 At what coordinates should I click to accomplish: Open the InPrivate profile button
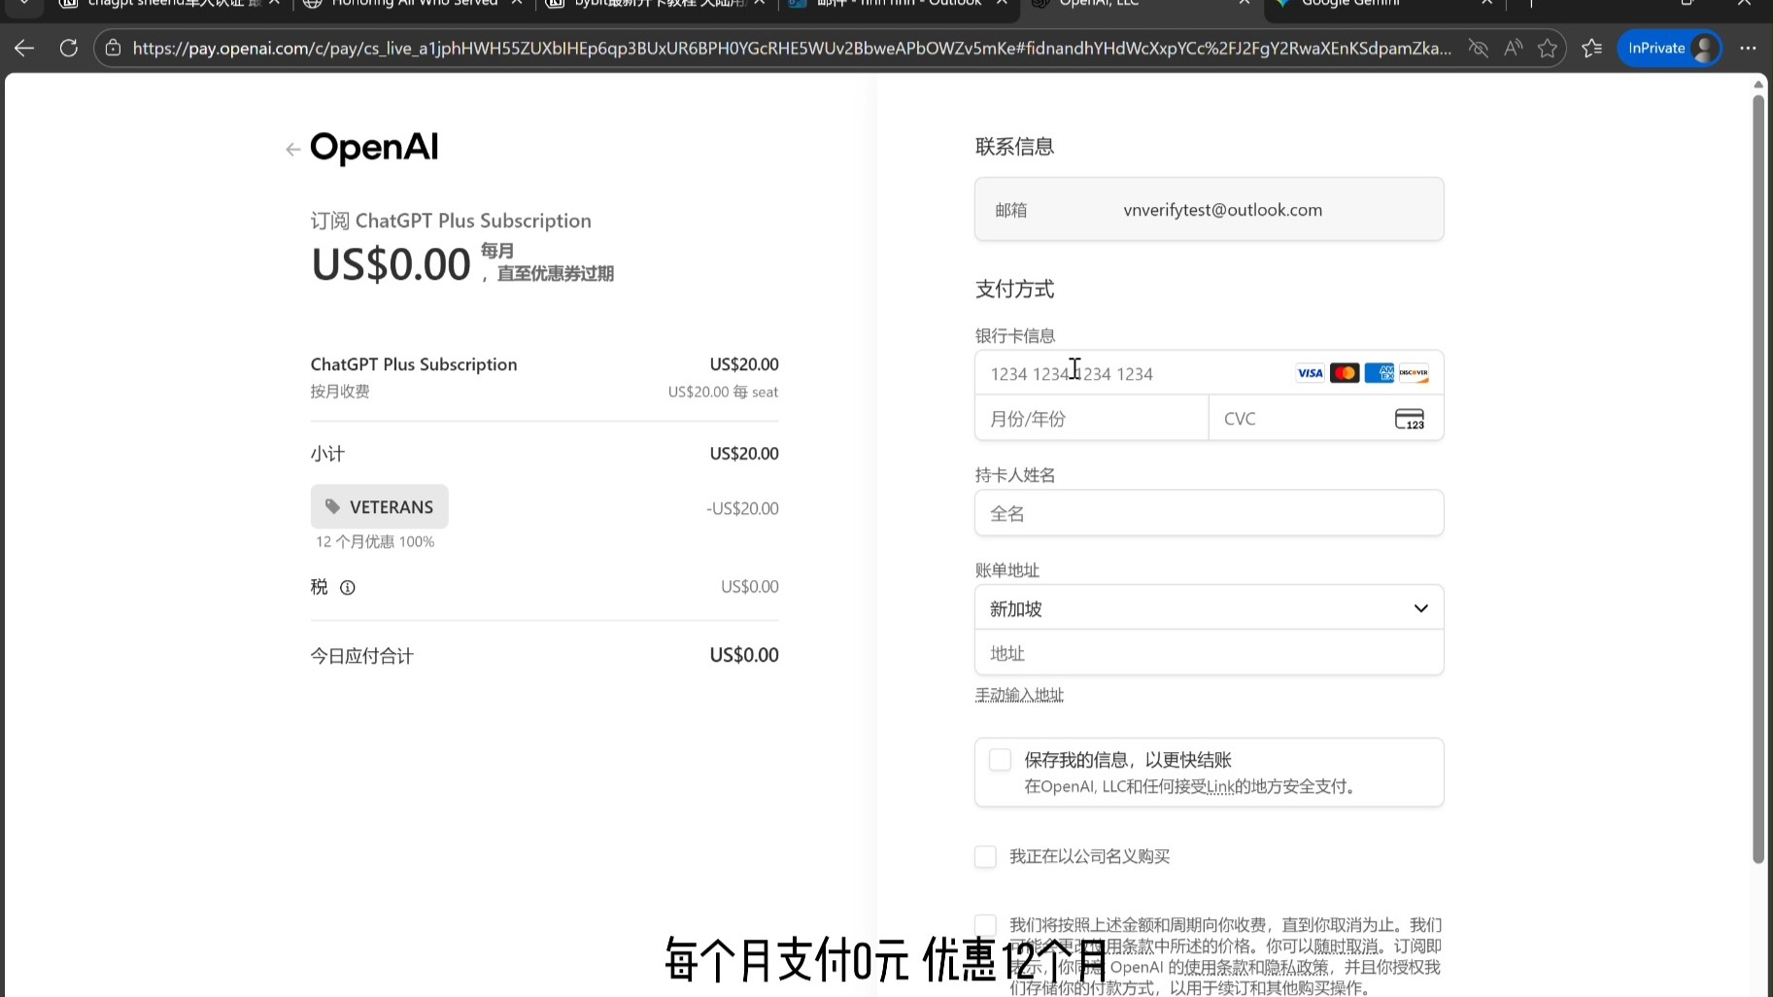[1670, 48]
